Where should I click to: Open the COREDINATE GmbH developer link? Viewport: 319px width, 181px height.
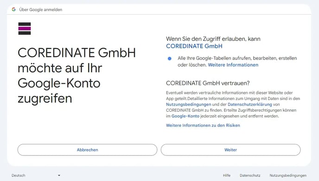point(194,46)
